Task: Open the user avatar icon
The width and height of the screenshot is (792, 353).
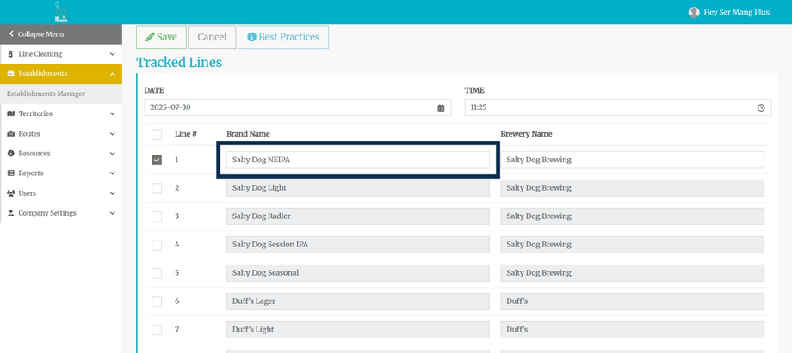Action: 694,12
